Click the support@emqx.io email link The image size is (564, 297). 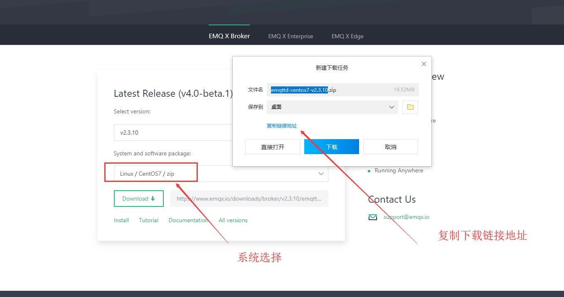tap(406, 217)
